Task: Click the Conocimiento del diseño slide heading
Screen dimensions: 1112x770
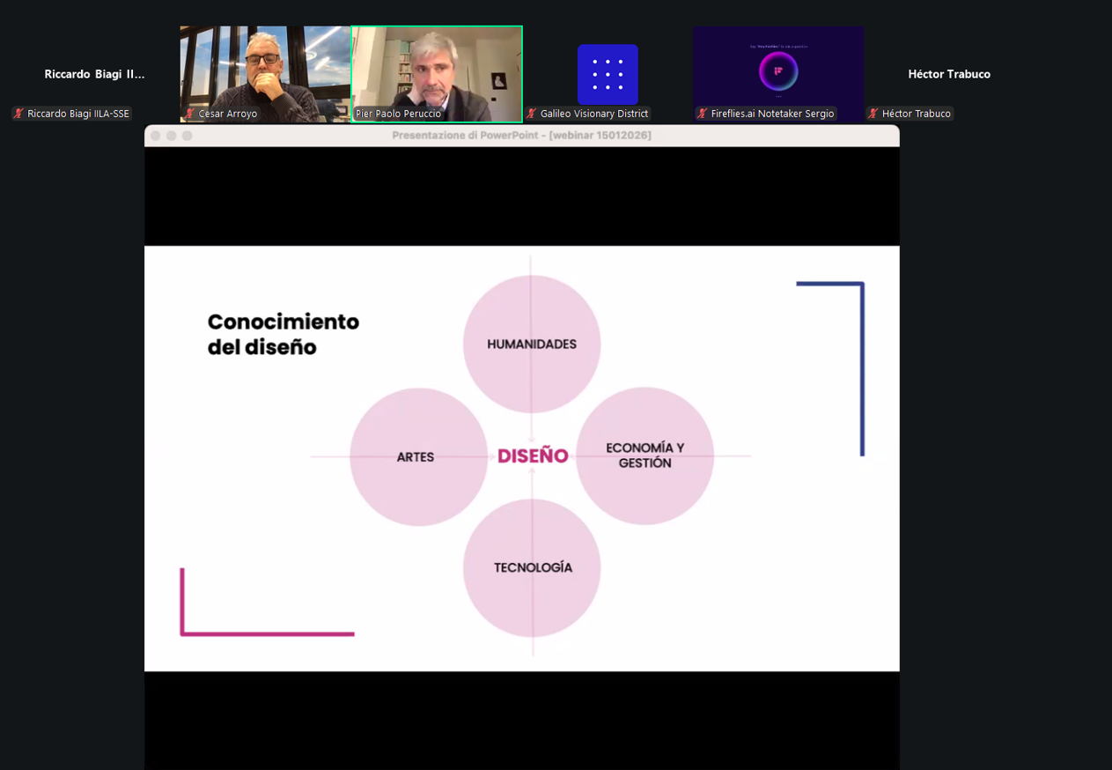Action: click(x=283, y=334)
